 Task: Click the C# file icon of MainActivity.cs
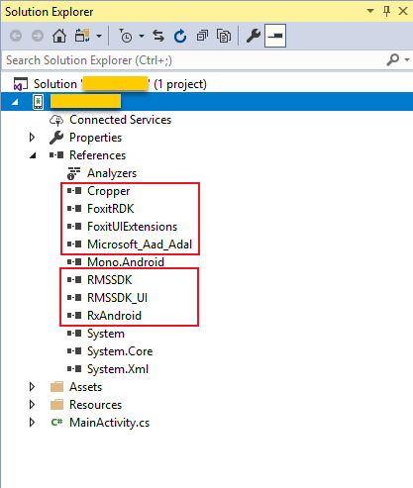[56, 422]
